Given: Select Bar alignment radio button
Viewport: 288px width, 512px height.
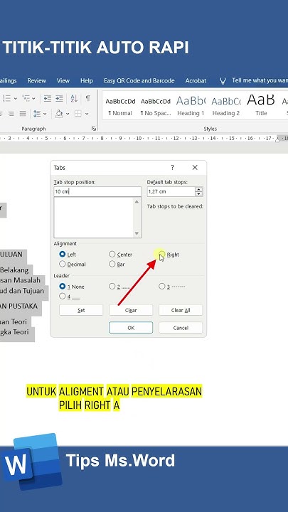Looking at the screenshot, I should coord(112,264).
